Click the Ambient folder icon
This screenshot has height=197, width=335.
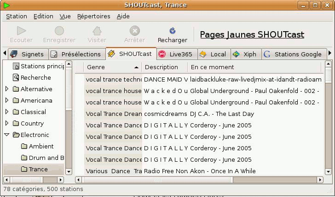coord(24,146)
